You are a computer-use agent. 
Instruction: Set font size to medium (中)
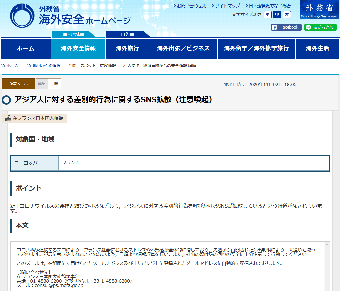(x=277, y=15)
